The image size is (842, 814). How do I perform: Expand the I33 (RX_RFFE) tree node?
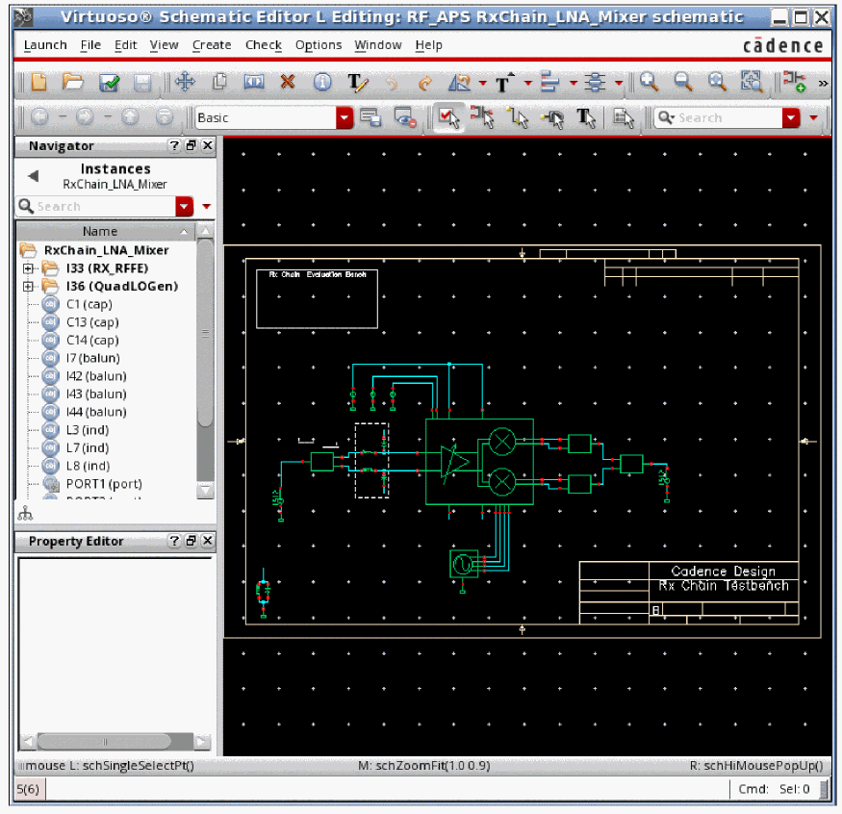pos(28,268)
